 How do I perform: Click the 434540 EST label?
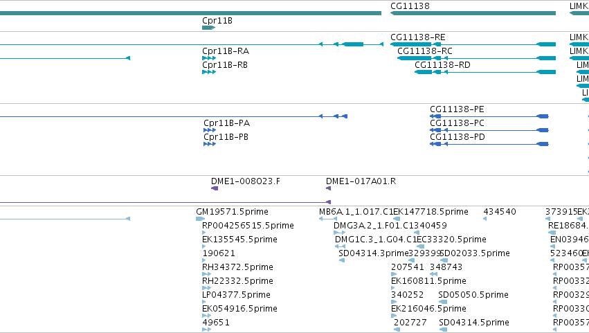(500, 212)
